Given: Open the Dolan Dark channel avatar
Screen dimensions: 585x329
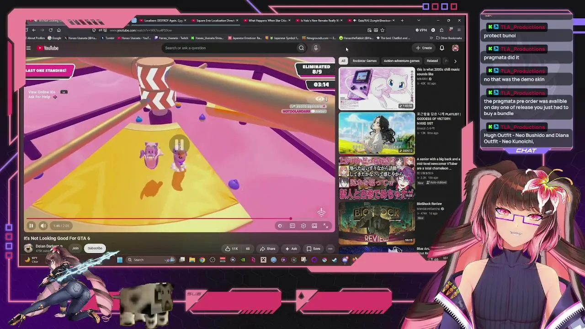Looking at the screenshot, I should click(x=28, y=248).
